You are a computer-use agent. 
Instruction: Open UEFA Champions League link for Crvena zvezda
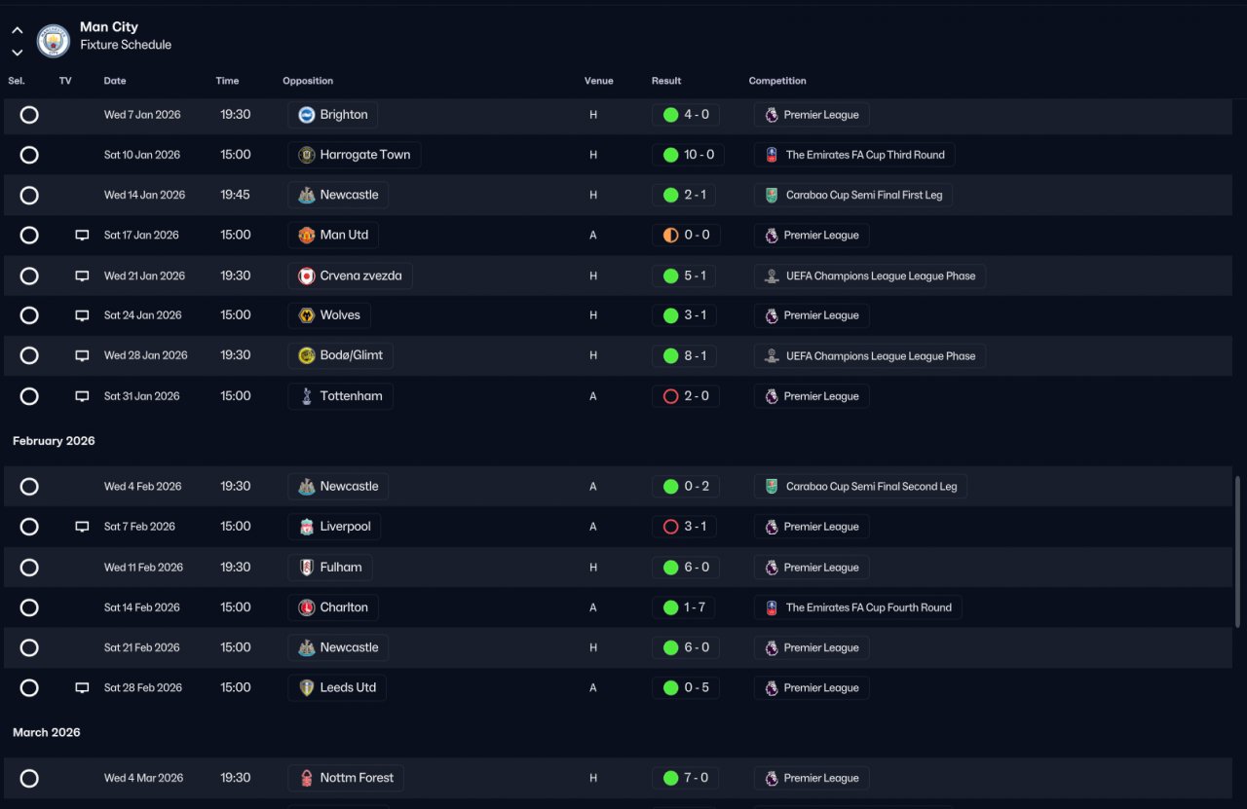[x=870, y=276]
